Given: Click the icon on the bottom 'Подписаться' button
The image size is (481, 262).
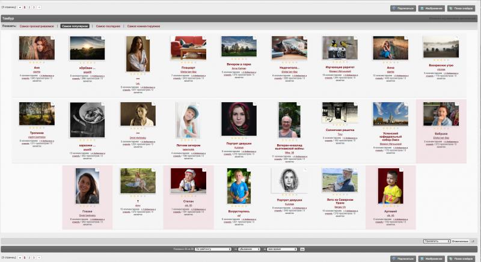Looking at the screenshot, I should [394, 258].
